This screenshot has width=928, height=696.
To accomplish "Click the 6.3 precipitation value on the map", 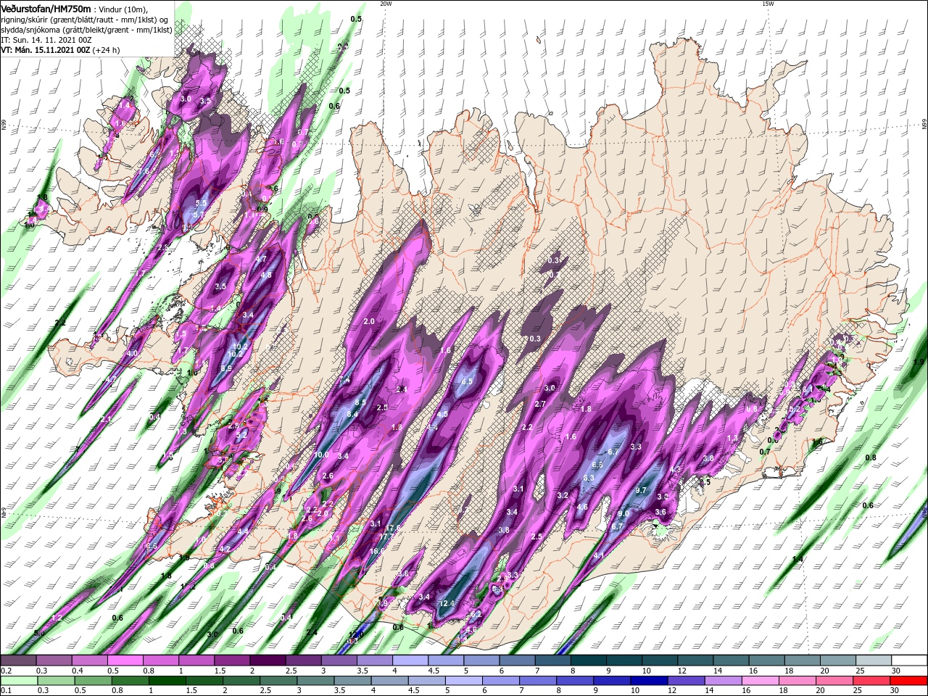I will [589, 478].
